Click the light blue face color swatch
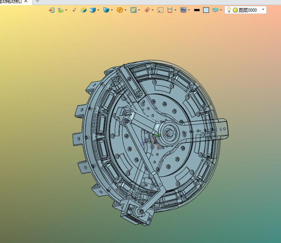This screenshot has height=243, width=281. [x=206, y=10]
